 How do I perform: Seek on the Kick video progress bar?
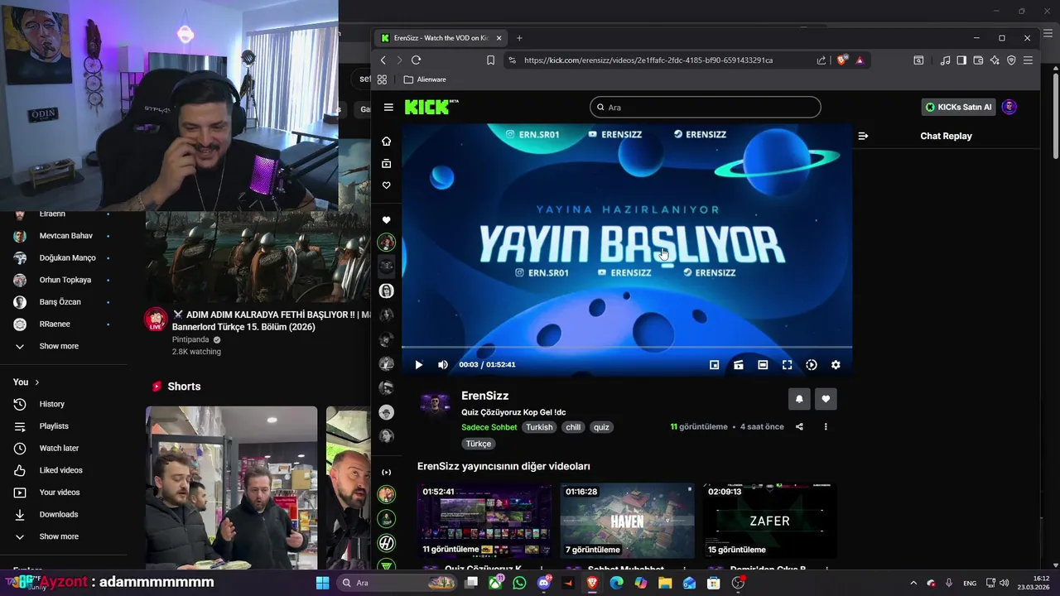pos(627,347)
